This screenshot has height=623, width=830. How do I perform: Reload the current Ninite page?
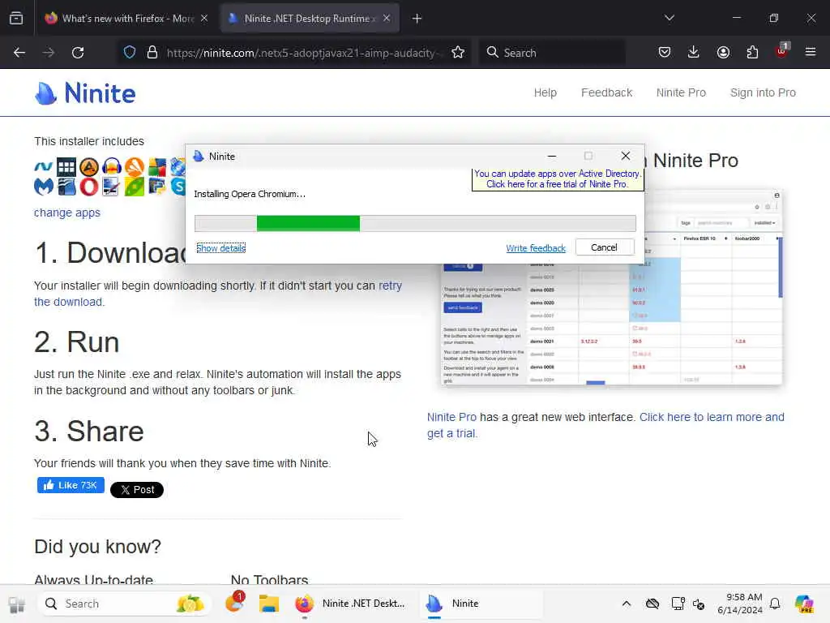pos(78,53)
